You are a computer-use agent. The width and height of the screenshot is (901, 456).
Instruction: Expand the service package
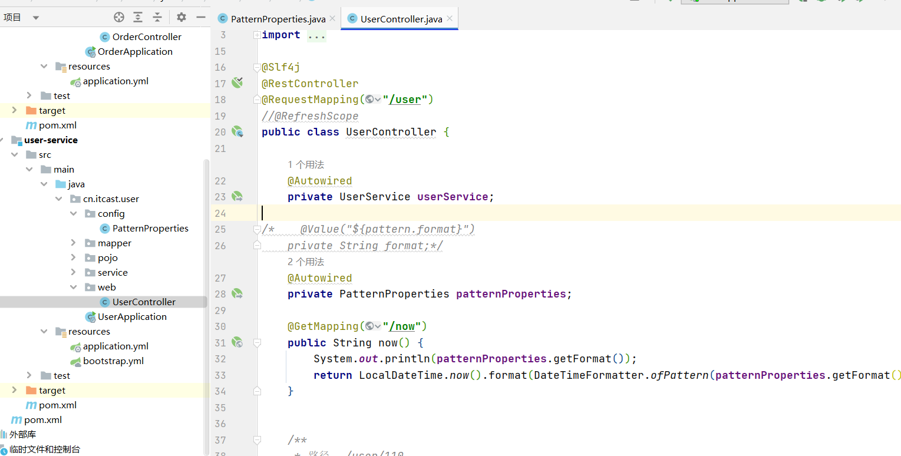[73, 272]
